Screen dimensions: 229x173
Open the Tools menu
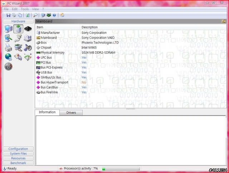click(x=25, y=9)
